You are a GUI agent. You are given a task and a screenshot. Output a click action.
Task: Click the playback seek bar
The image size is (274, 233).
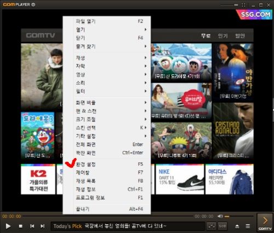107,216
